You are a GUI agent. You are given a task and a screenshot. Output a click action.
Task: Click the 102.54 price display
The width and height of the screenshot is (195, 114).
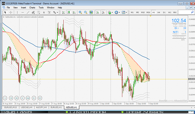click(179, 21)
